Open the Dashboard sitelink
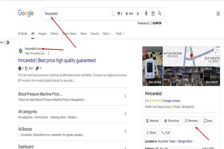Viewport: 224px width, 149px height. [x=26, y=146]
